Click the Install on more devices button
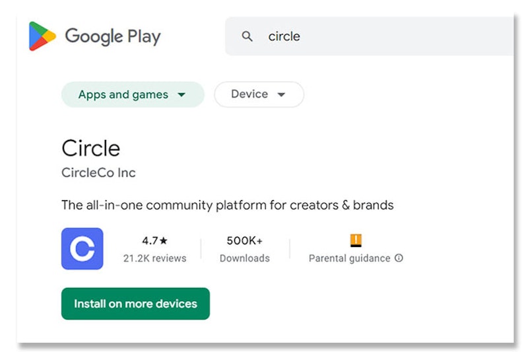The height and width of the screenshot is (352, 528). coord(135,304)
